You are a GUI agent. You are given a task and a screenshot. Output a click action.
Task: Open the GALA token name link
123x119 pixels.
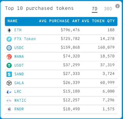(19, 83)
